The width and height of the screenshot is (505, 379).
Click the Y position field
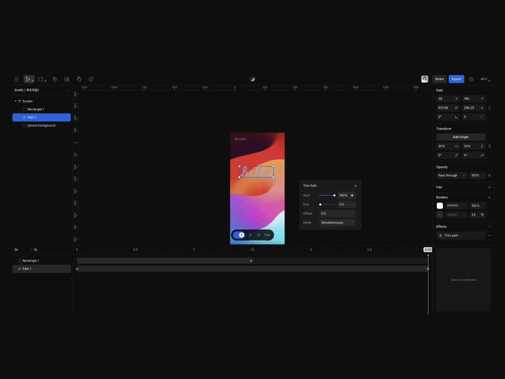(x=473, y=99)
